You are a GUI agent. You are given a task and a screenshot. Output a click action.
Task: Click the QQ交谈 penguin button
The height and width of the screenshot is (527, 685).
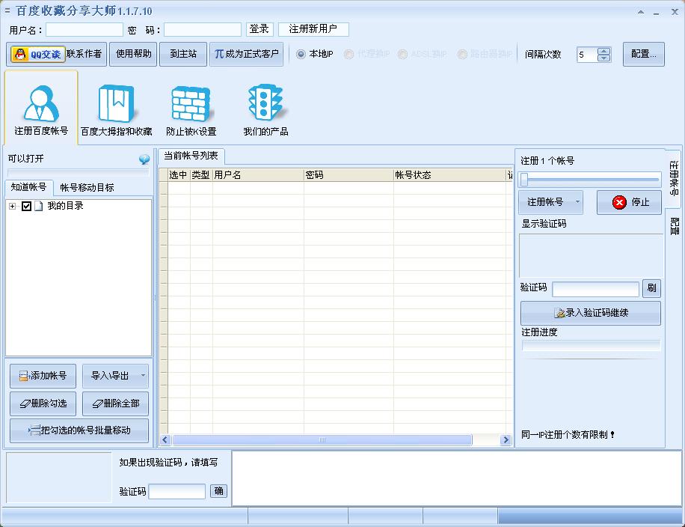(x=38, y=54)
